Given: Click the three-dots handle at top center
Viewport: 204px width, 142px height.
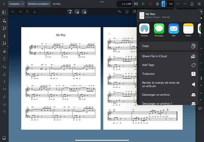Looking at the screenshot, I should pyautogui.click(x=102, y=2).
